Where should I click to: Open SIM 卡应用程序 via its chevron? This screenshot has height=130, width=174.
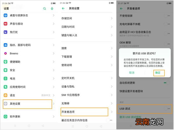click(x=112, y=95)
